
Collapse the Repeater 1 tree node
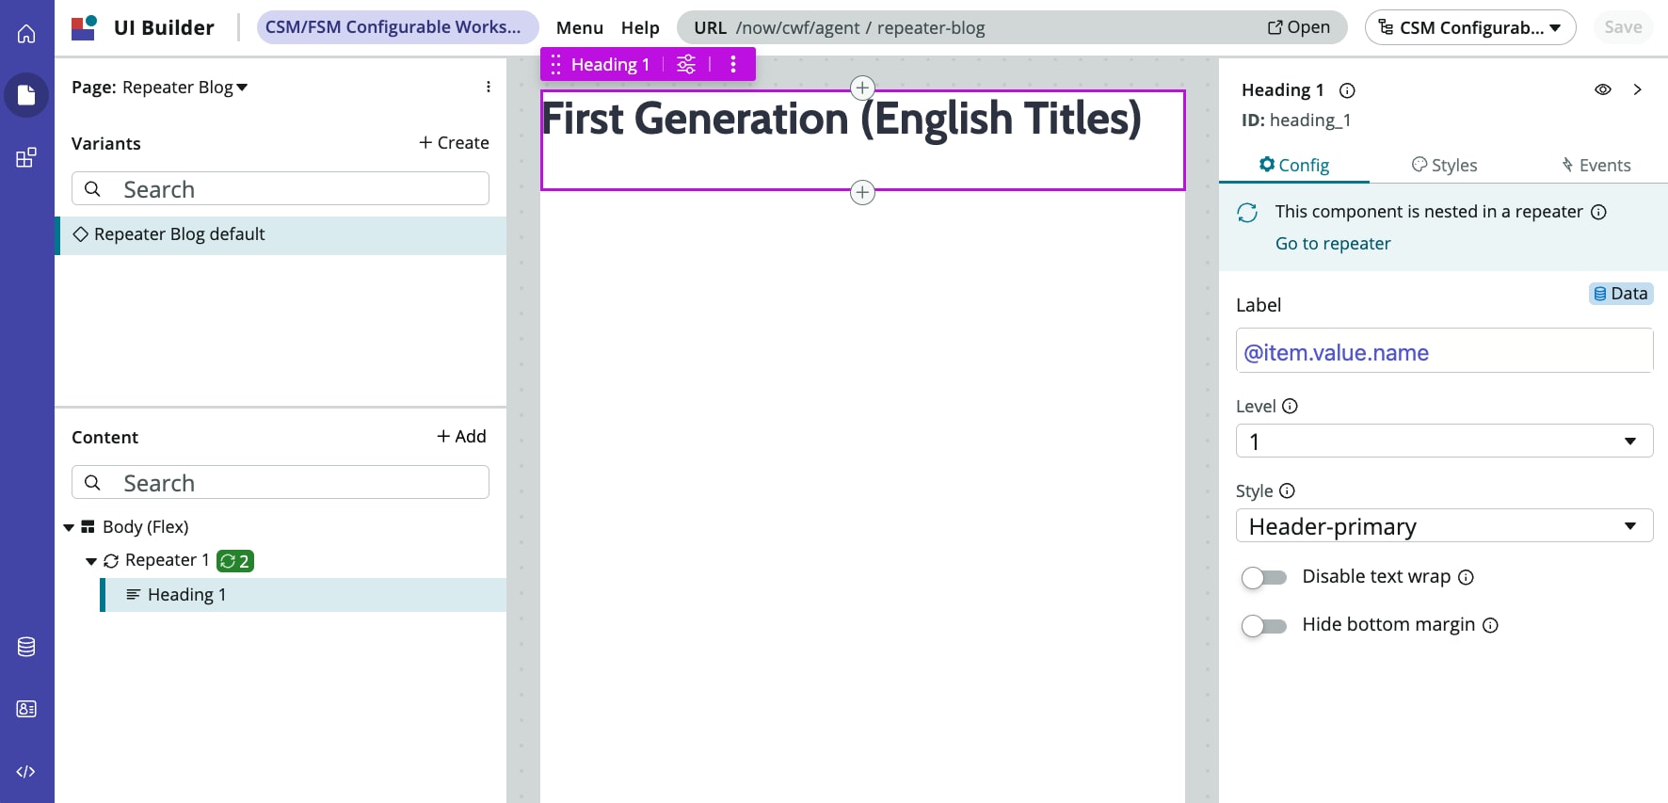tap(91, 561)
